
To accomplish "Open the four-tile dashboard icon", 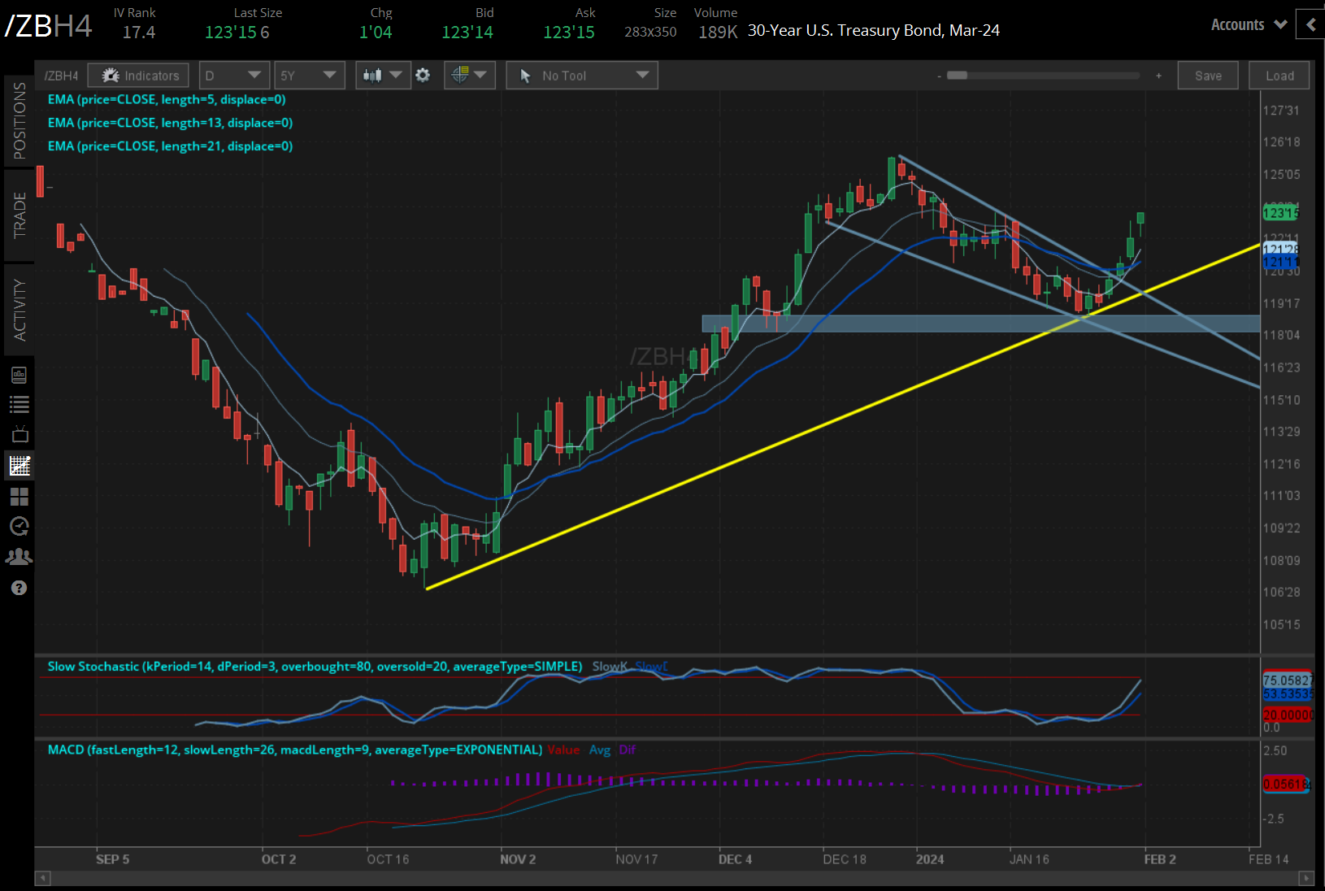I will pos(20,496).
